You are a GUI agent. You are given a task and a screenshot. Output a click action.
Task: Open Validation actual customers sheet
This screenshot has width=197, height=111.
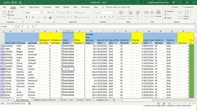pos(44,100)
